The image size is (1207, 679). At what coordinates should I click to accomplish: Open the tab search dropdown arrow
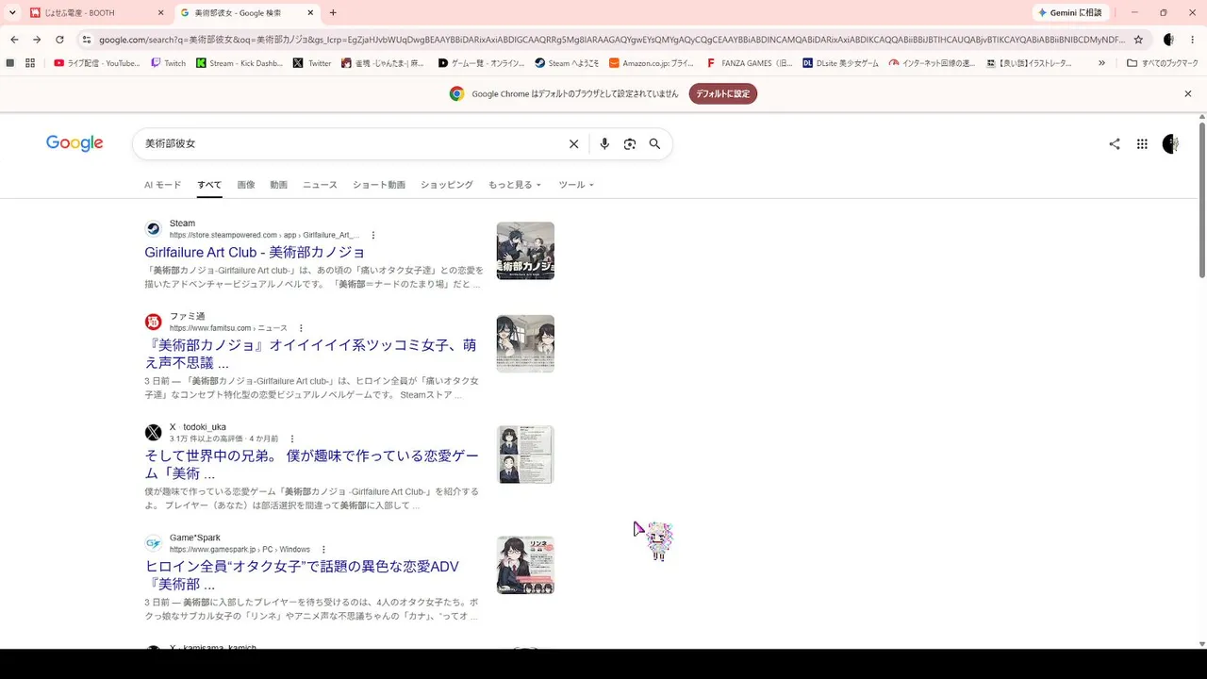[x=12, y=13]
